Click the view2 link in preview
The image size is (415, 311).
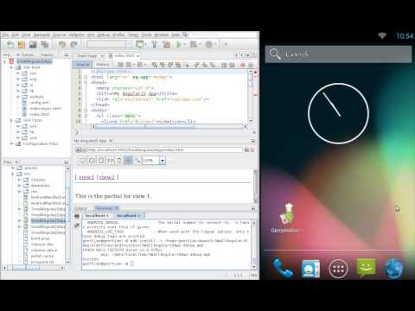[106, 177]
